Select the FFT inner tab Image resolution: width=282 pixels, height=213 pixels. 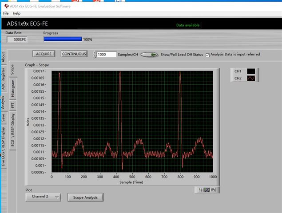click(x=12, y=105)
